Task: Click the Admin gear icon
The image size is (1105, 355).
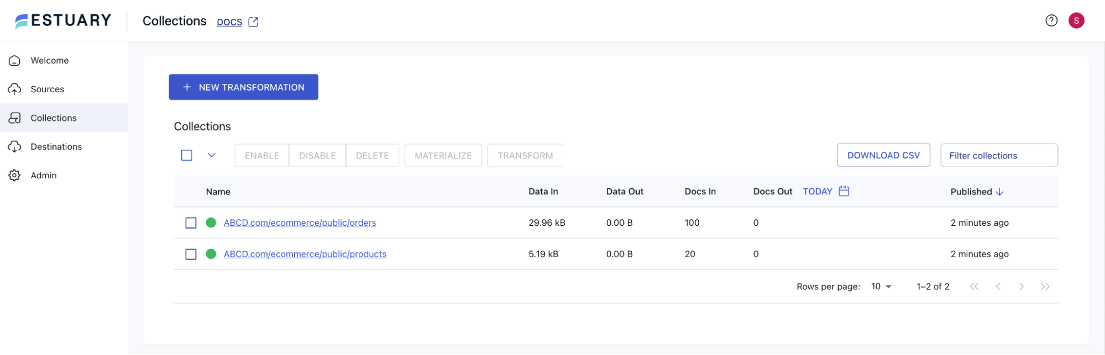Action: pyautogui.click(x=15, y=175)
